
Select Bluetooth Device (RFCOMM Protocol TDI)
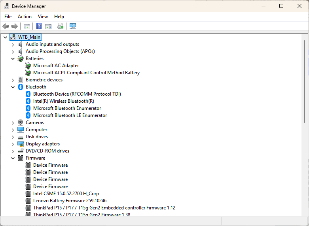pos(77,94)
